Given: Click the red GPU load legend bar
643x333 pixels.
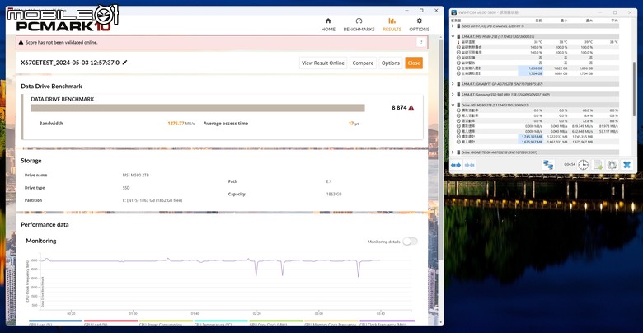Looking at the screenshot, I should (110, 321).
